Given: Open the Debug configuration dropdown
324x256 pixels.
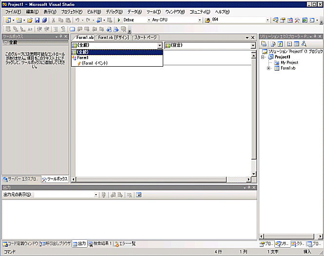Looking at the screenshot, I should coord(149,20).
